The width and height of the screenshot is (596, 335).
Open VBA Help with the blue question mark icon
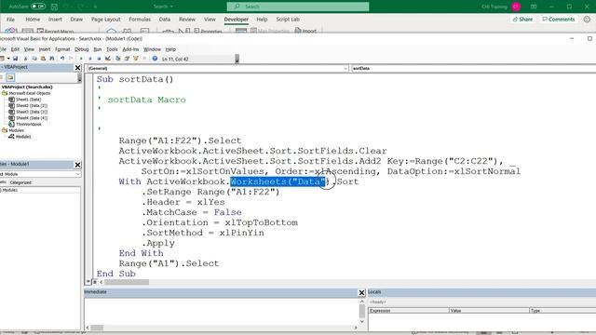(155, 59)
